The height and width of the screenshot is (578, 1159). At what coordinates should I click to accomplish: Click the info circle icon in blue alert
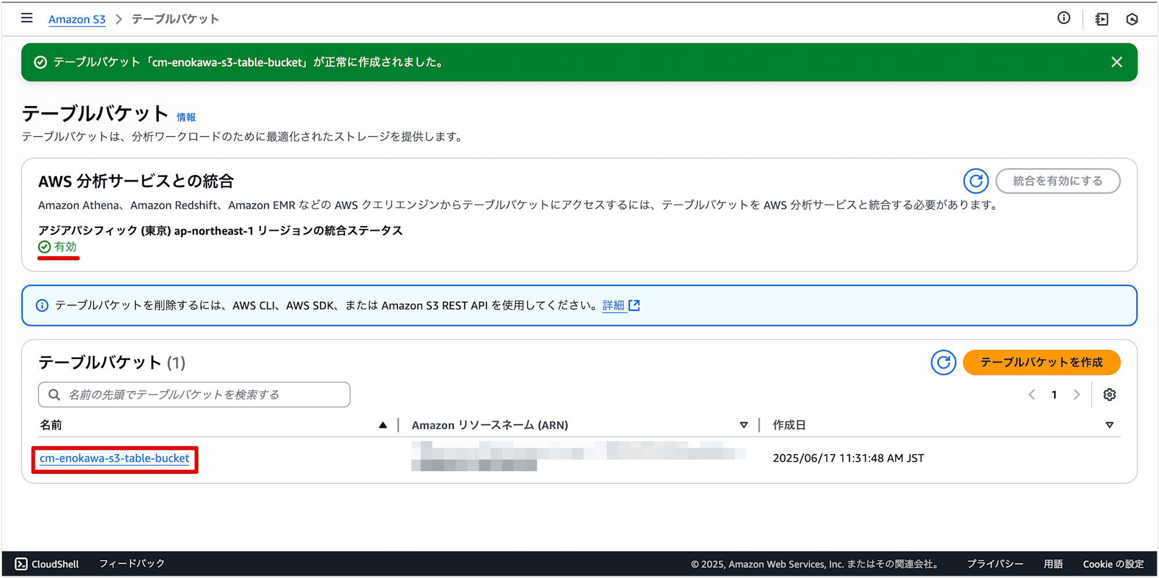click(x=42, y=306)
